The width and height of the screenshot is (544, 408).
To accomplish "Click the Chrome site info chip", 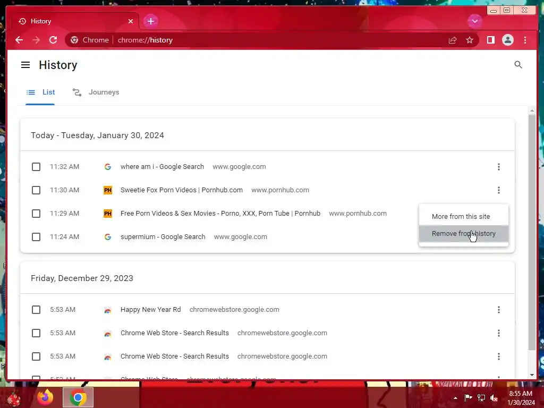I will point(90,40).
